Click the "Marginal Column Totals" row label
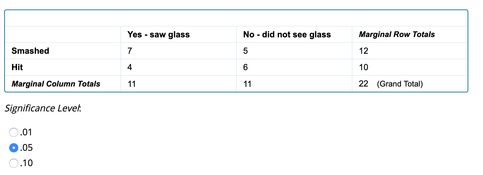 point(56,84)
